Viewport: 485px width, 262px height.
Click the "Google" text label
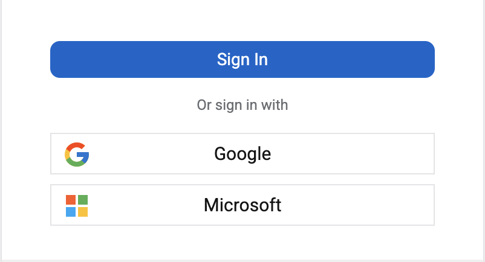(x=242, y=154)
